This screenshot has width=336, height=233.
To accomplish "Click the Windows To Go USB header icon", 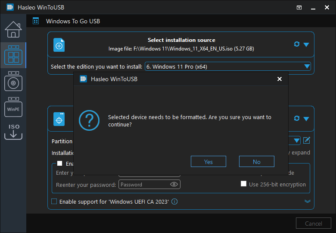I will 36,21.
